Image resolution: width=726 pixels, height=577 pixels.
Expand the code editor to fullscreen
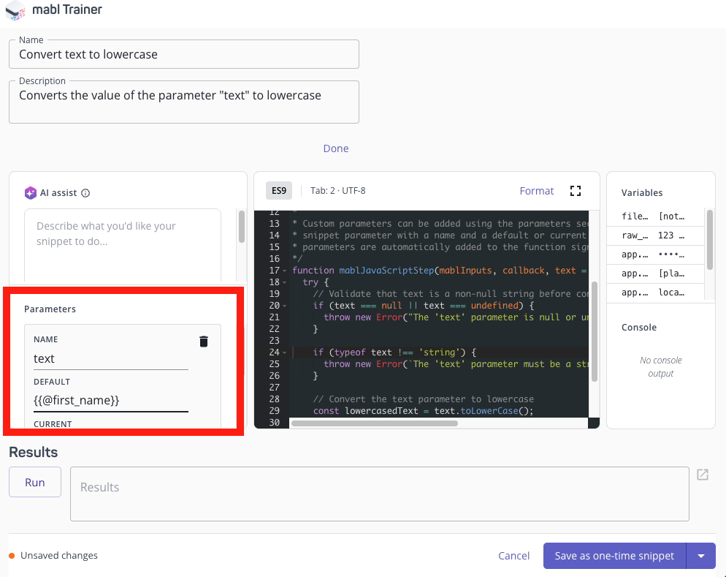click(x=576, y=190)
